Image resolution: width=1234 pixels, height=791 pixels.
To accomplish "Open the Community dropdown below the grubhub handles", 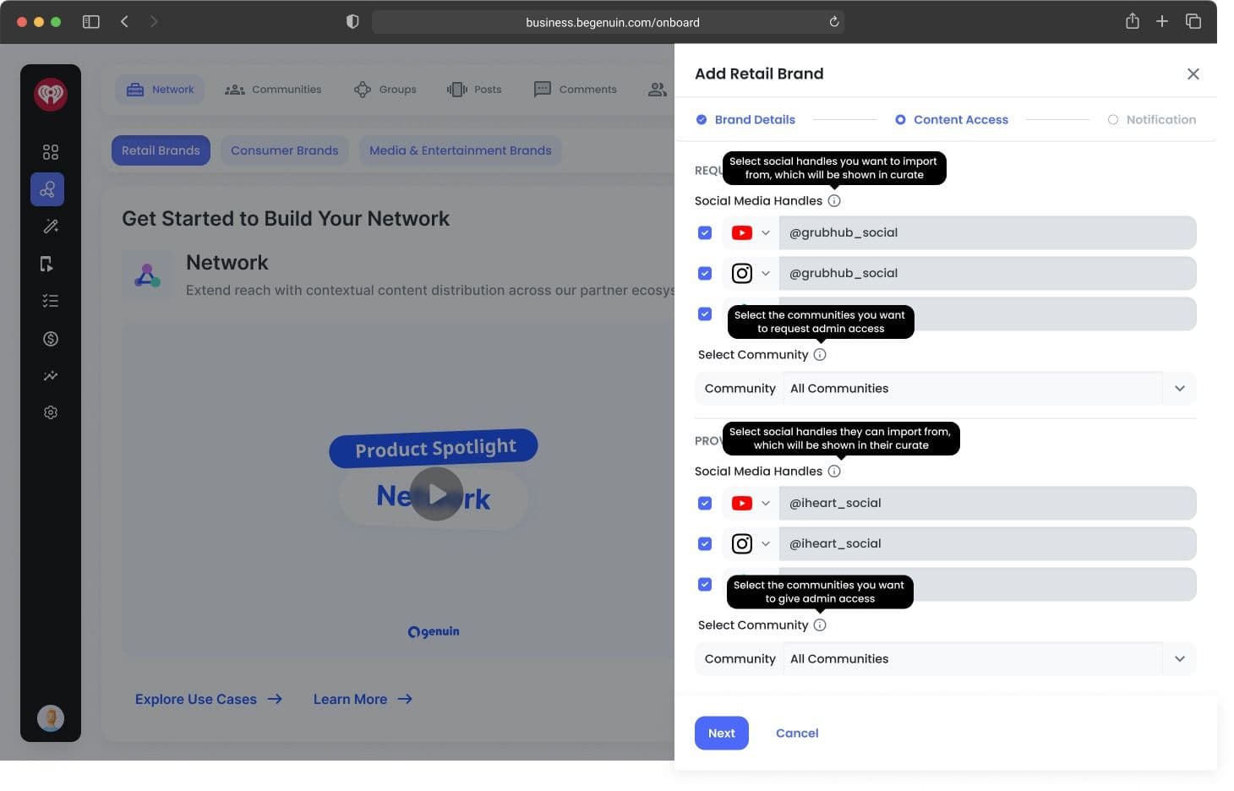I will pyautogui.click(x=946, y=389).
